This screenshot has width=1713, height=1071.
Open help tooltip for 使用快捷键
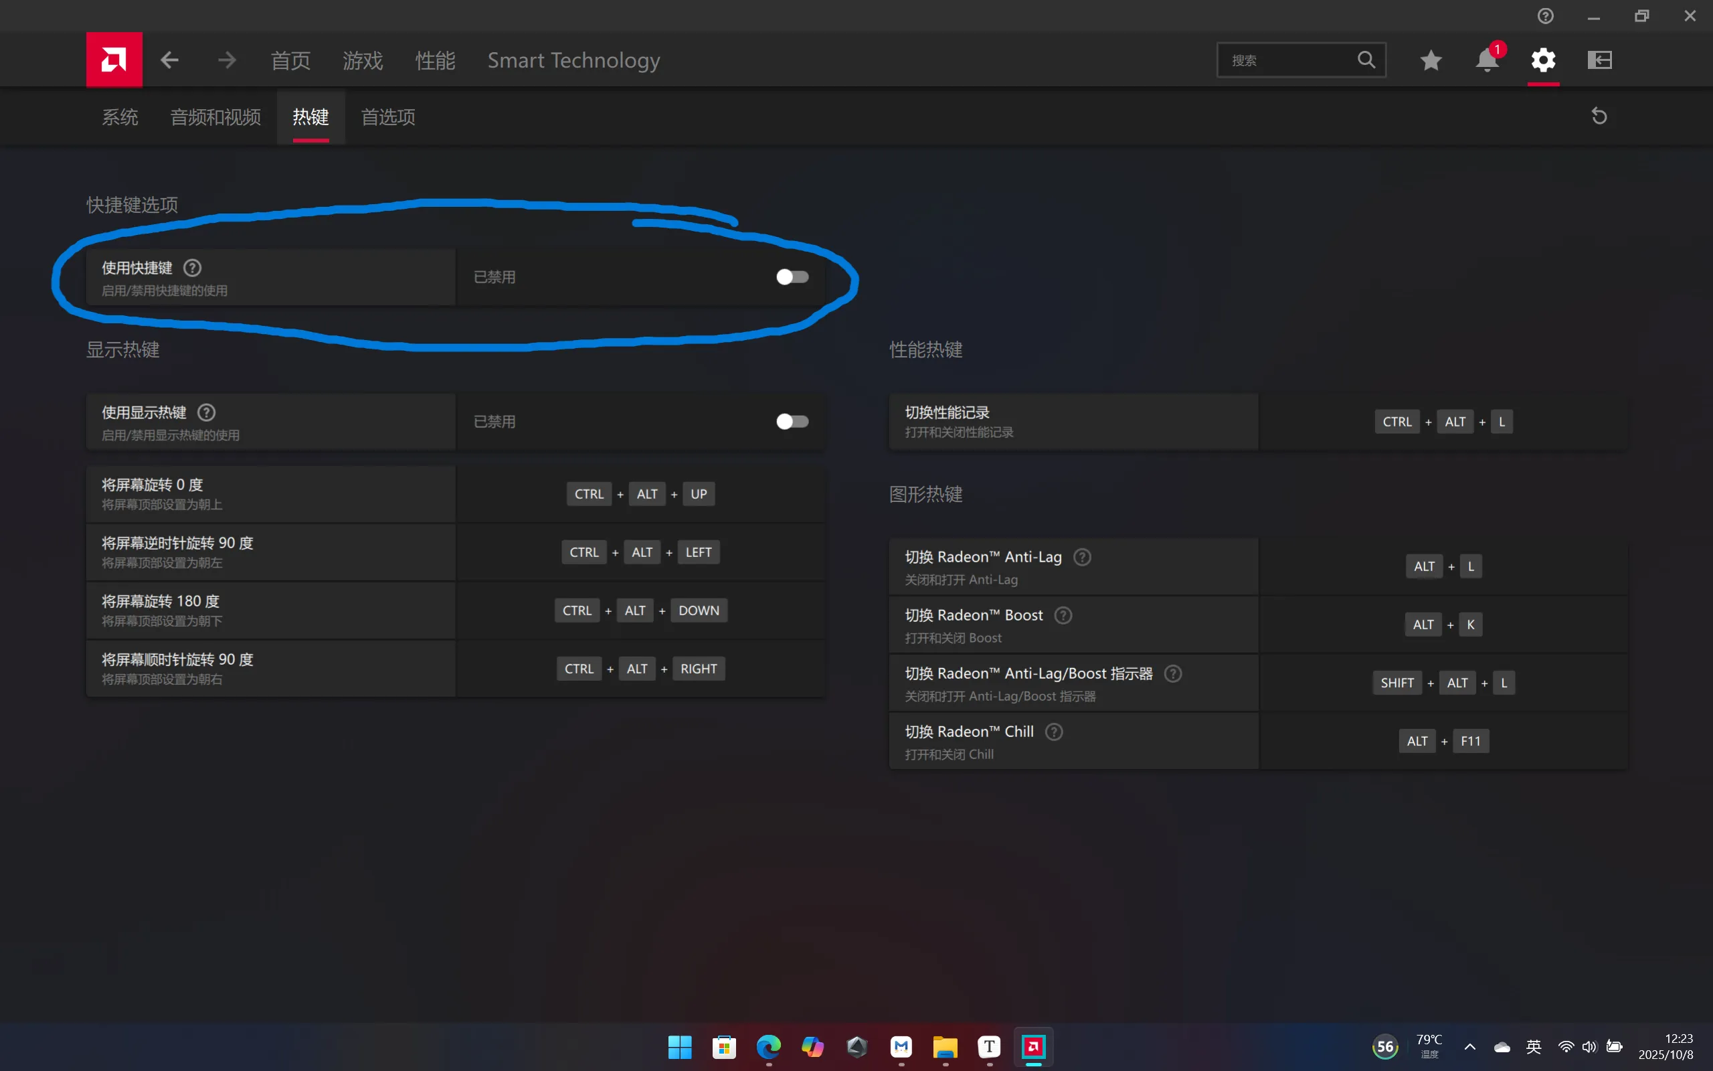tap(193, 268)
